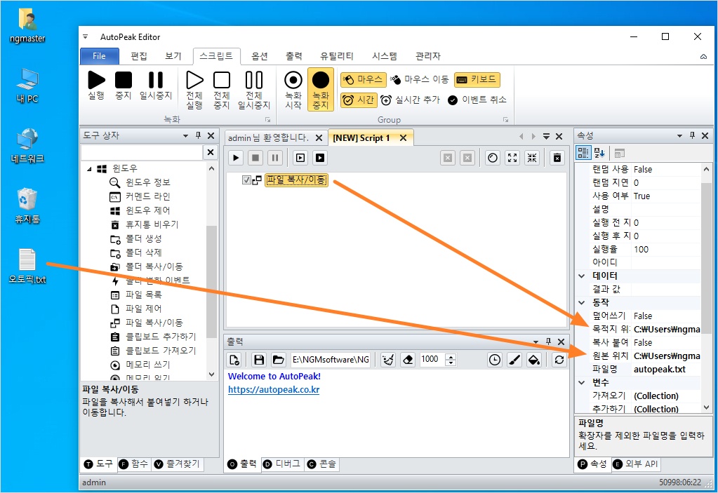Expand all with the editor fullscreen arrows icon

coord(512,158)
